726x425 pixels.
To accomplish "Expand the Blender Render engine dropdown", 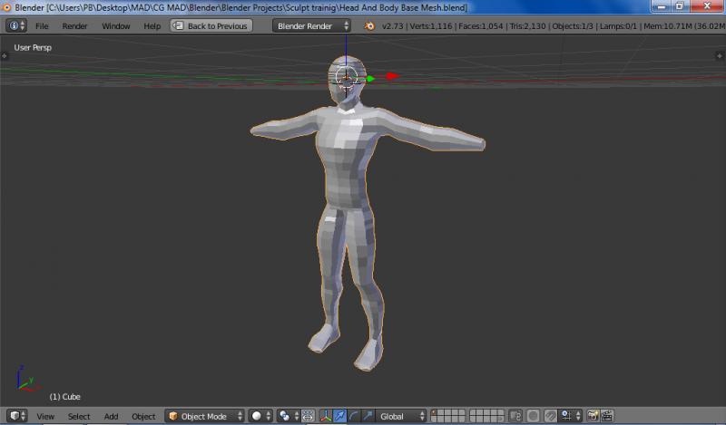I will 311,26.
